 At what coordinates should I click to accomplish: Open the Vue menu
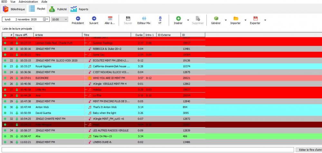coord(13,2)
